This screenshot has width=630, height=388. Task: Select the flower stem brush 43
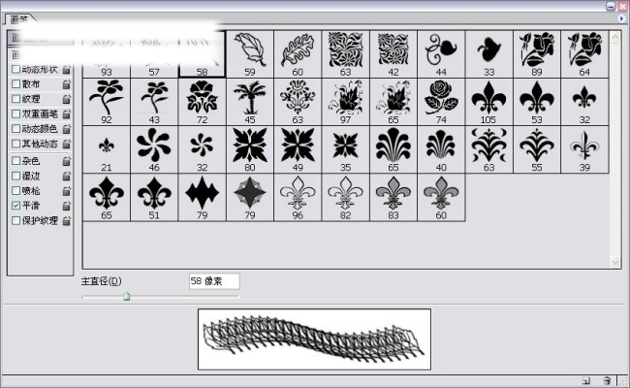[154, 102]
